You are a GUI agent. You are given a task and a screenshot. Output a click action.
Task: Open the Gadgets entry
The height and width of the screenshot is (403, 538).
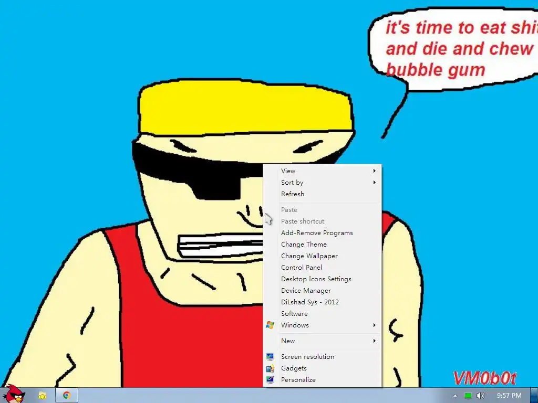[322, 368]
